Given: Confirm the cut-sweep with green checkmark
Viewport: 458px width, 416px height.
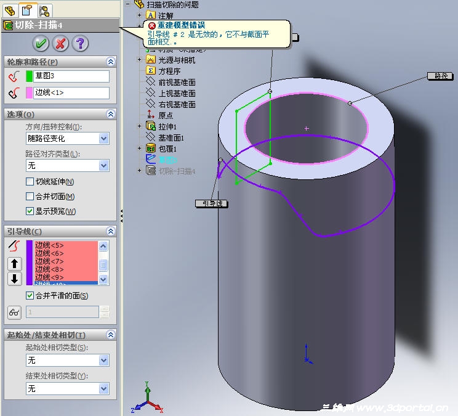Looking at the screenshot, I should 41,44.
